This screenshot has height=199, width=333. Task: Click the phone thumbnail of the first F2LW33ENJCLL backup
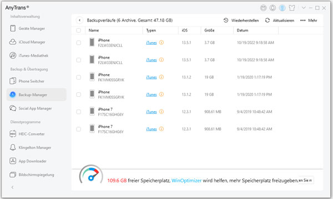(x=92, y=42)
